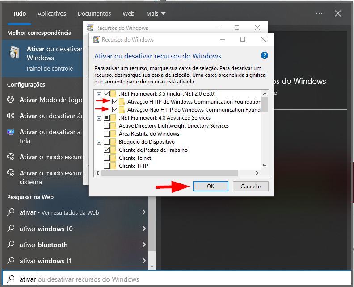Image resolution: width=354 pixels, height=287 pixels.
Task: Enable the Cliente TFTP checkbox
Action: pos(106,166)
